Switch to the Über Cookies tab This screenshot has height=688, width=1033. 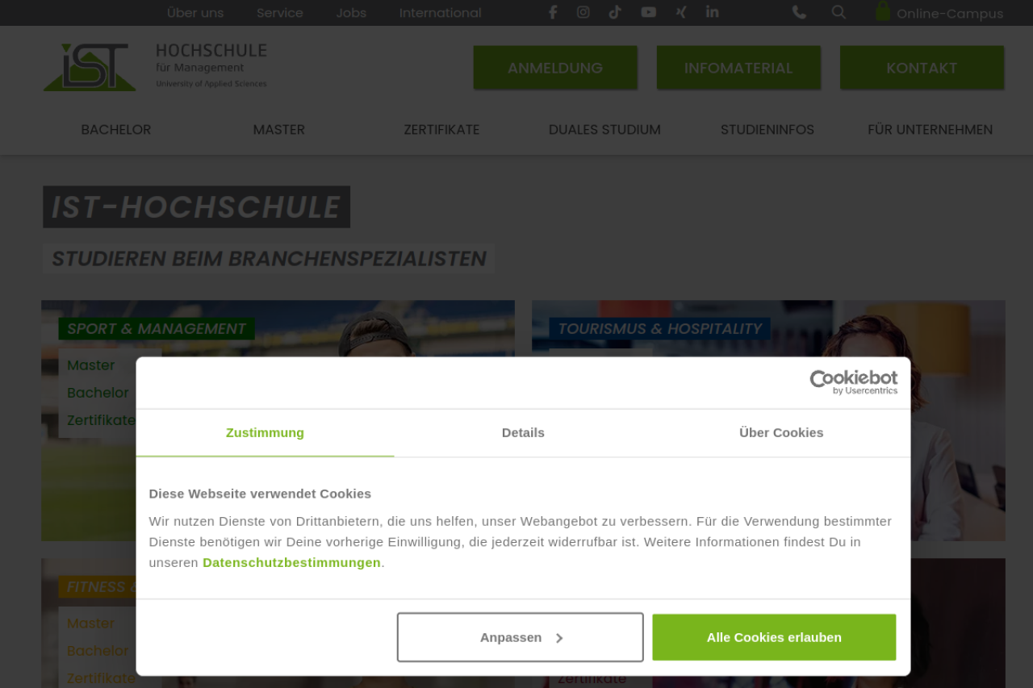tap(781, 433)
